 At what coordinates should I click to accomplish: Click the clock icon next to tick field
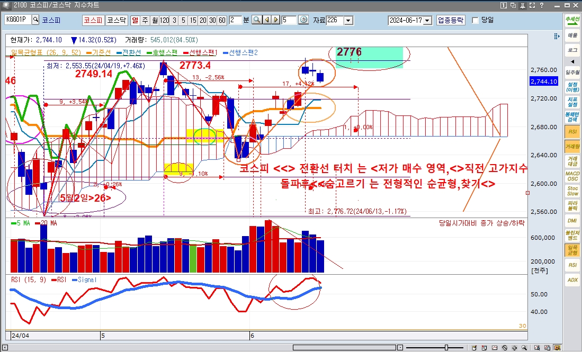tap(303, 20)
